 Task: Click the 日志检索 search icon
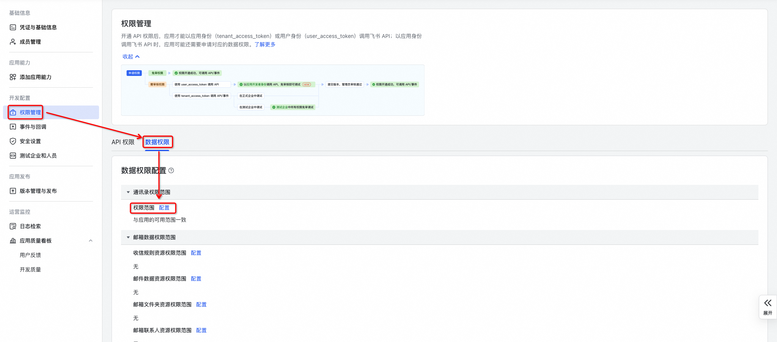(x=13, y=226)
